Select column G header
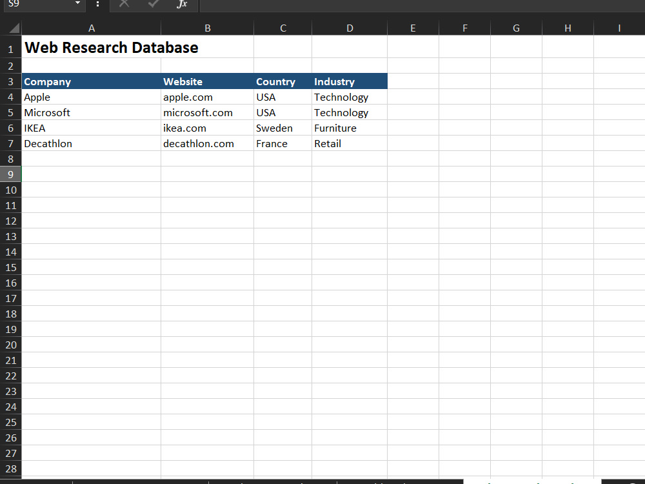 pyautogui.click(x=516, y=28)
